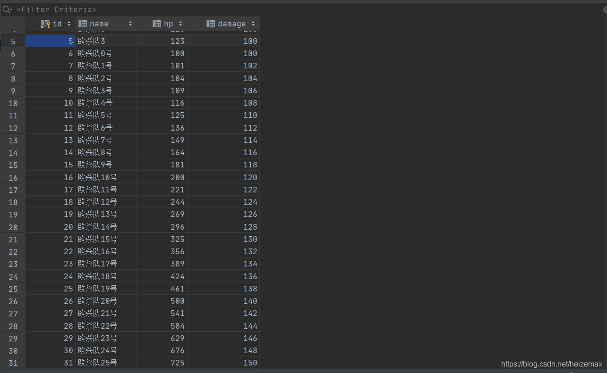Select name cell 欧杀队22号
This screenshot has height=373, width=607.
click(x=106, y=326)
